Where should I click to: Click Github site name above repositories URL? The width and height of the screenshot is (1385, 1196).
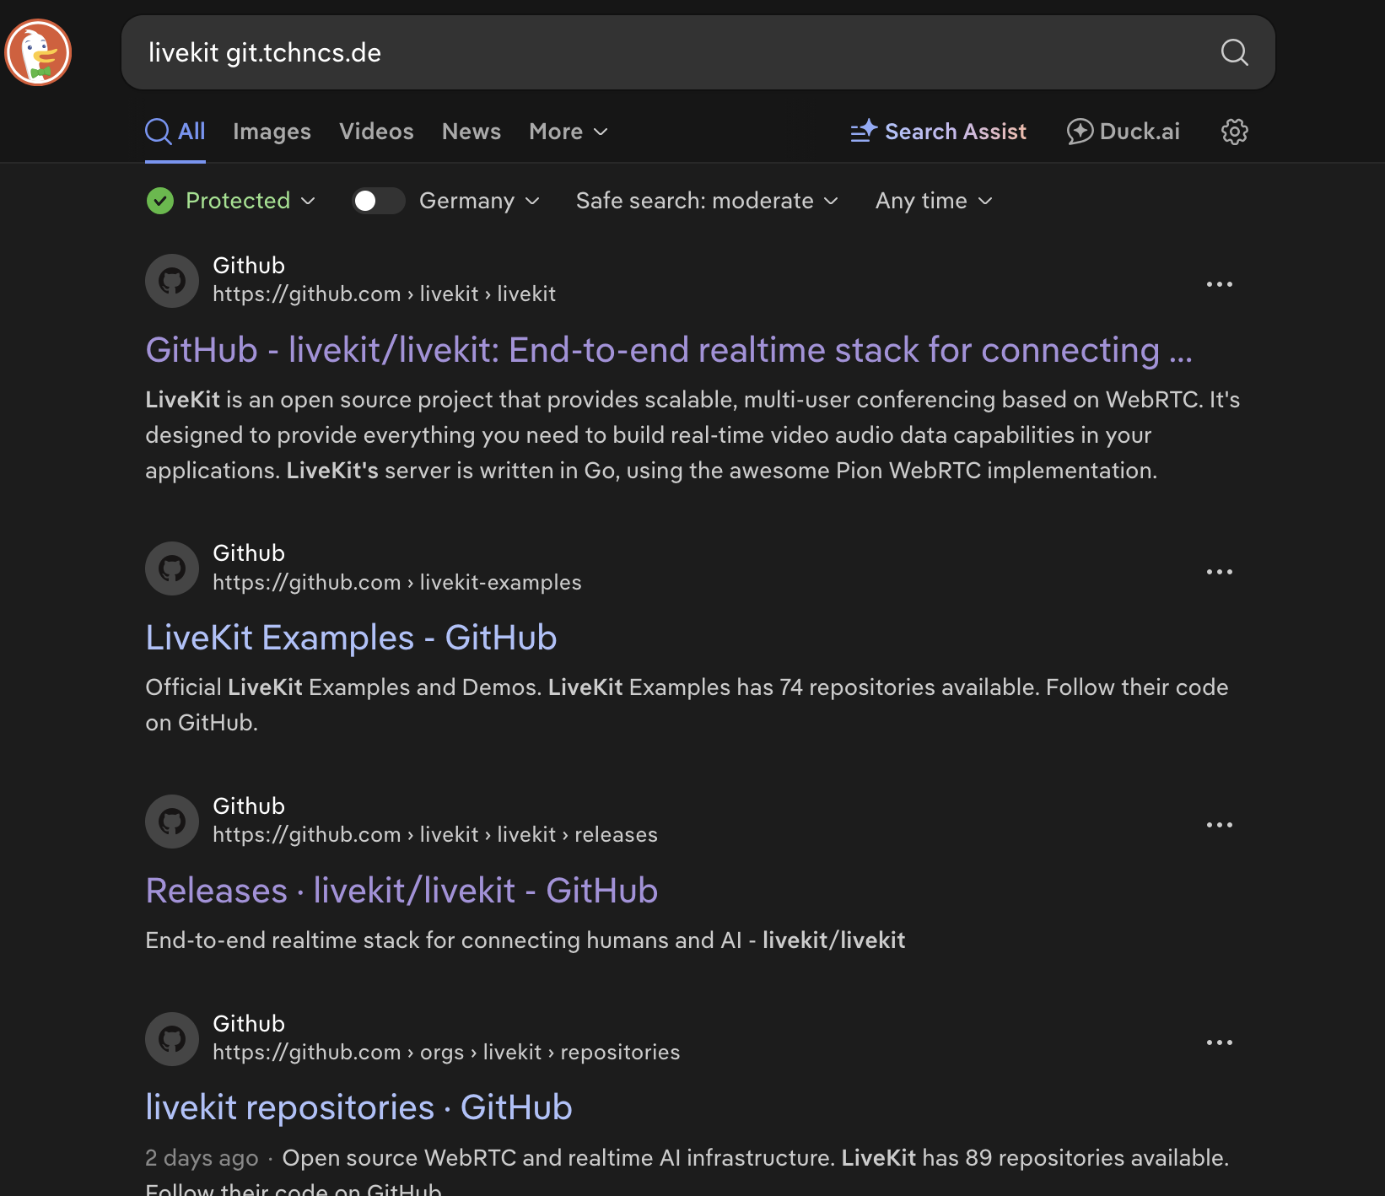[x=249, y=1024]
